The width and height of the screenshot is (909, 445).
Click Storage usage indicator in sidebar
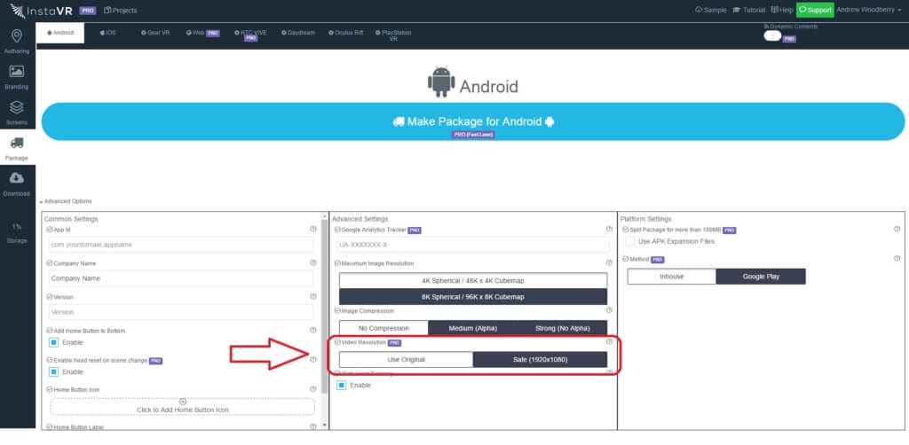(x=17, y=233)
